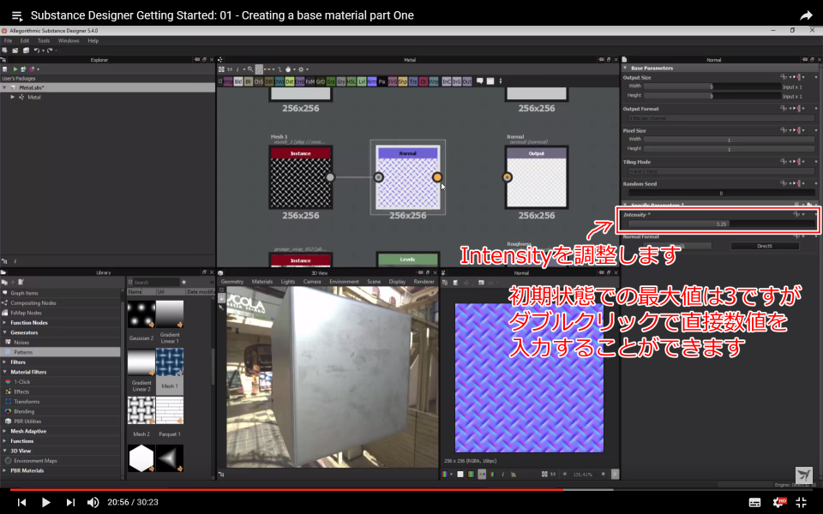Image resolution: width=823 pixels, height=514 pixels.
Task: Collapse the Material Filters category
Action: 5,372
